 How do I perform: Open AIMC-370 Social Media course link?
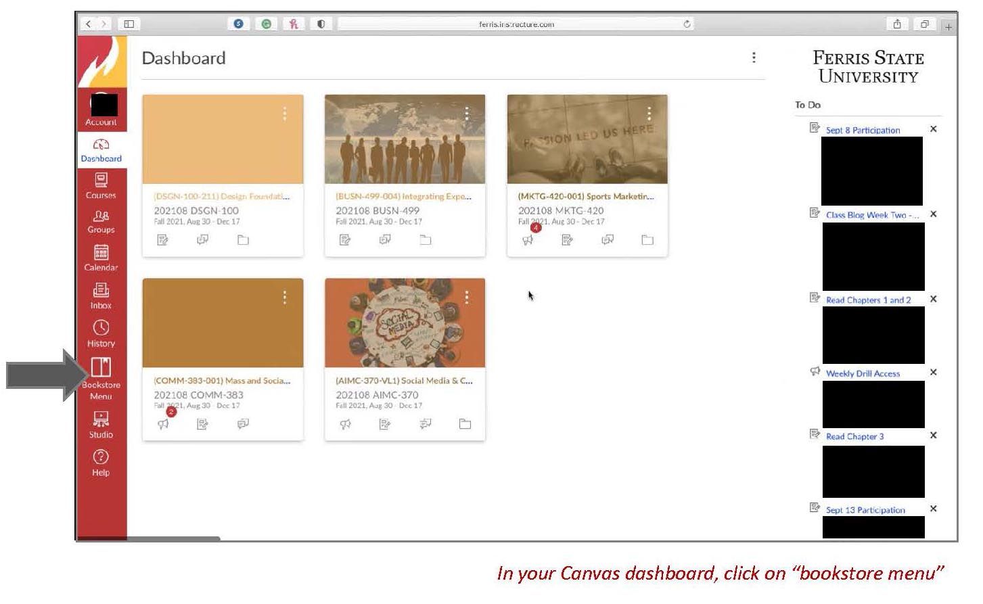click(404, 381)
